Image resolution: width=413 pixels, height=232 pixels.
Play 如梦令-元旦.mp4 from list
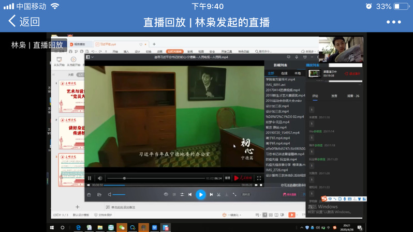tap(277, 122)
